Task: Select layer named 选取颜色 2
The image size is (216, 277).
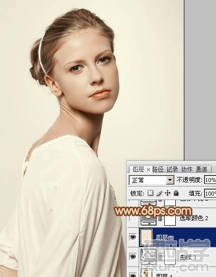Action: (x=194, y=218)
